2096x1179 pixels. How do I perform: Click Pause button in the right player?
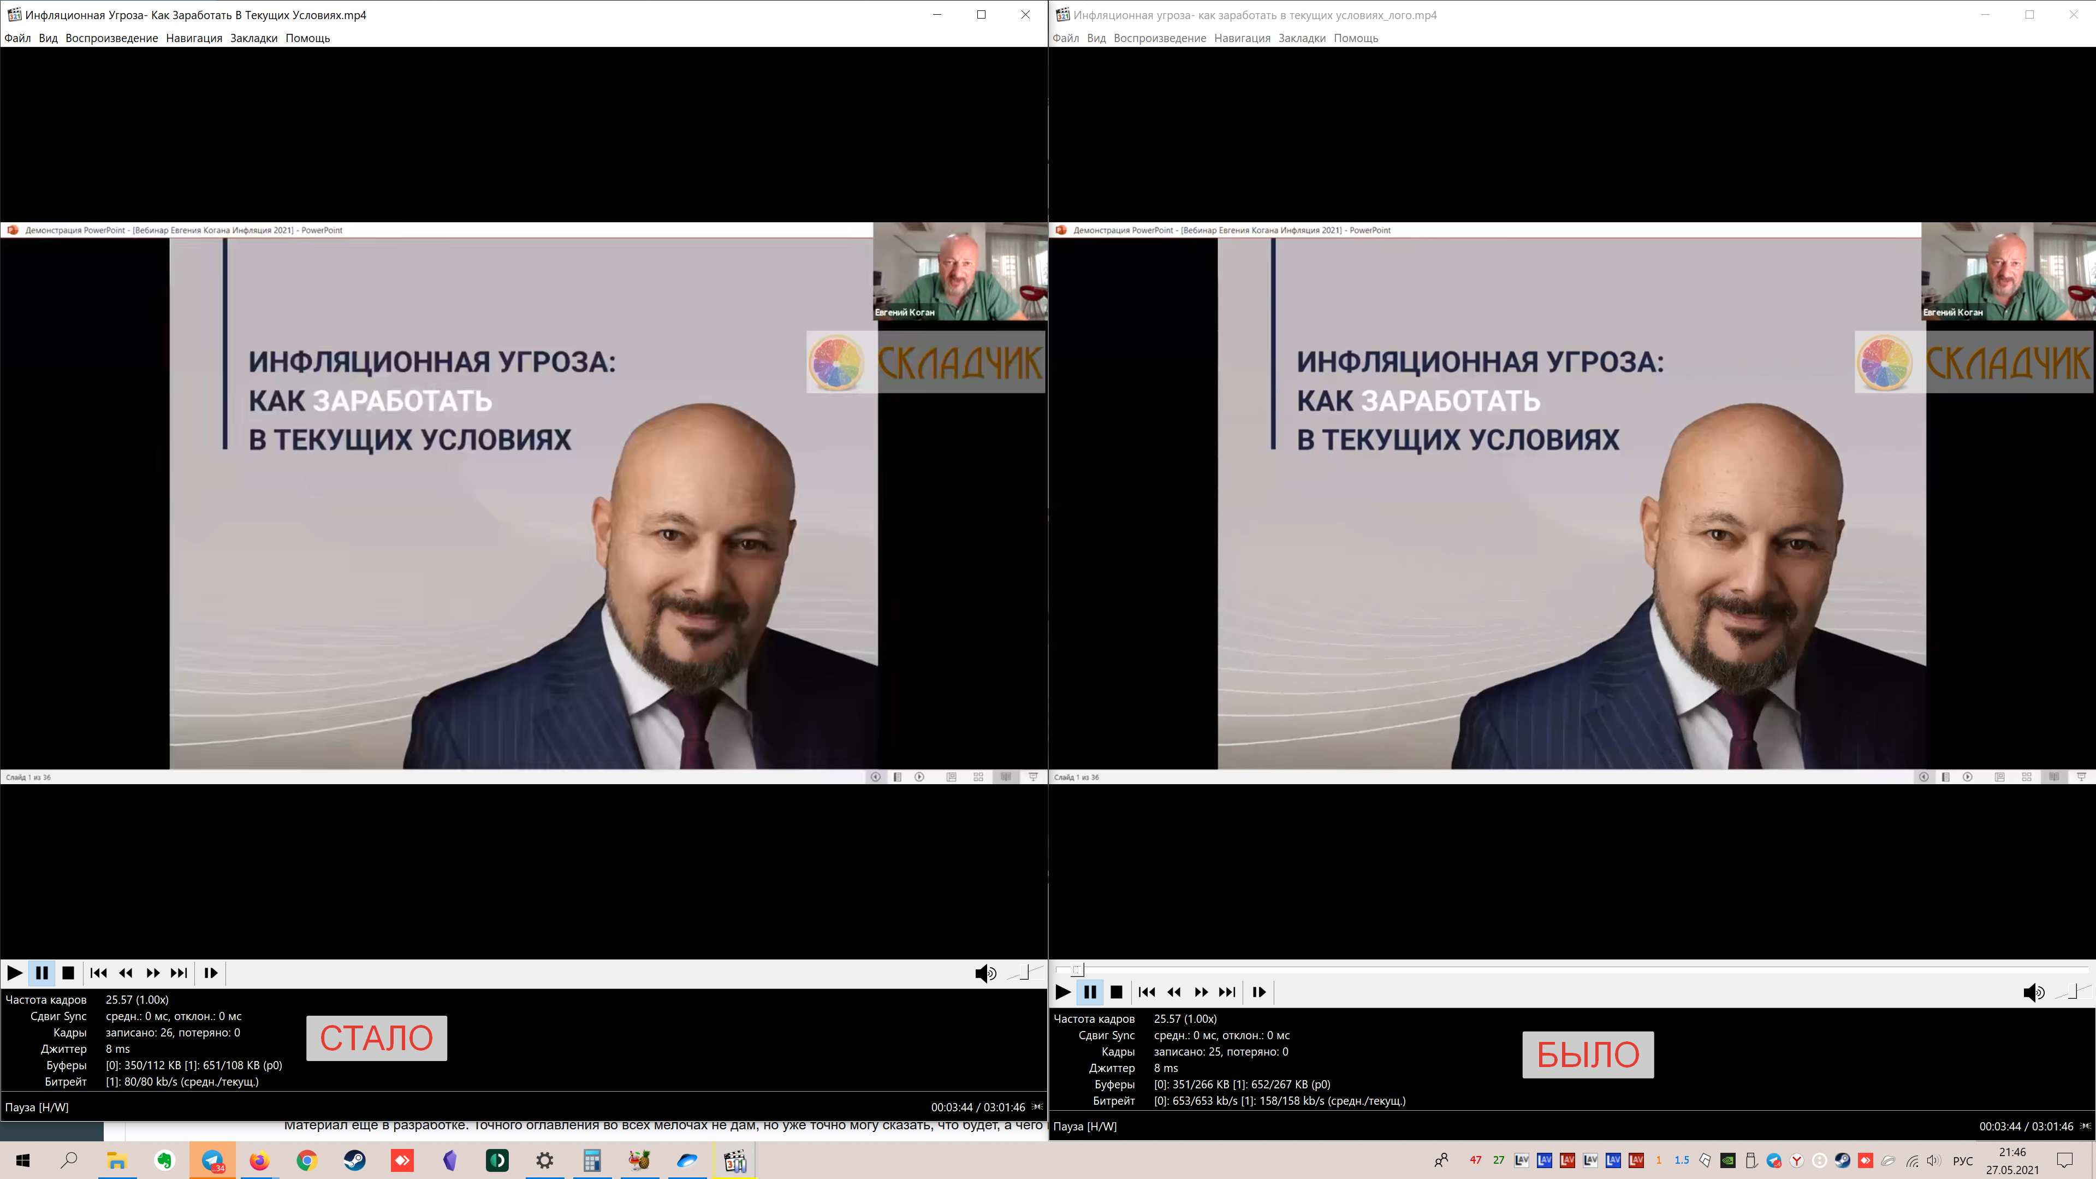pyautogui.click(x=1090, y=992)
